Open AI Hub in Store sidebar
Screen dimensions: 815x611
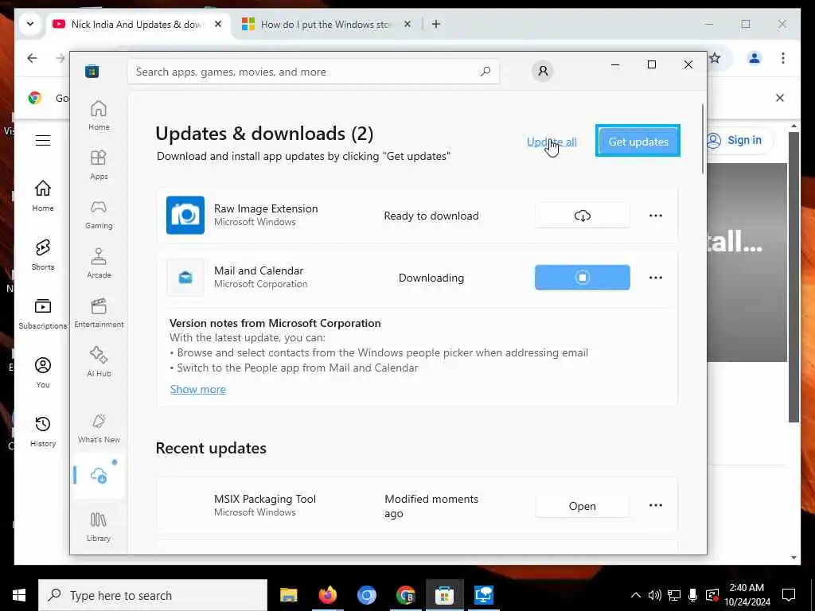99,362
